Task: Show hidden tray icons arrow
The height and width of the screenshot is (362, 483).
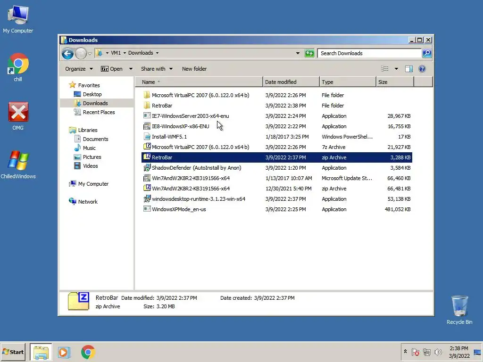Action: coord(405,352)
